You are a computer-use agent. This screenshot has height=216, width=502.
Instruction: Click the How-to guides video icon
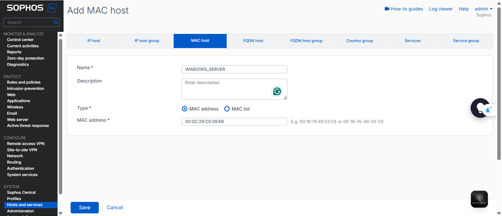tap(387, 9)
